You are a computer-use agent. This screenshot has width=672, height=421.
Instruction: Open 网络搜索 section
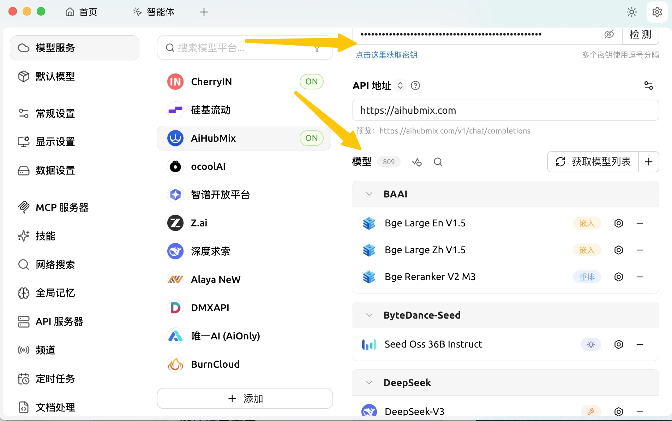pos(75,265)
